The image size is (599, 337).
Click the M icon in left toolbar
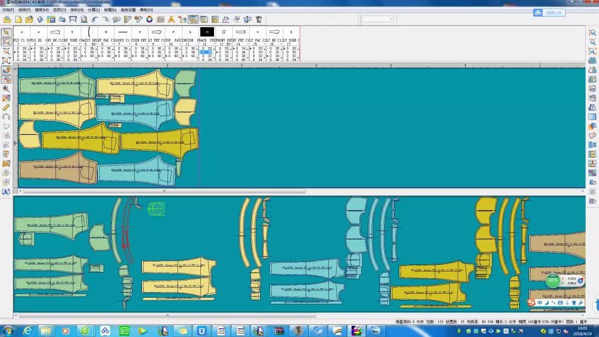(6, 164)
